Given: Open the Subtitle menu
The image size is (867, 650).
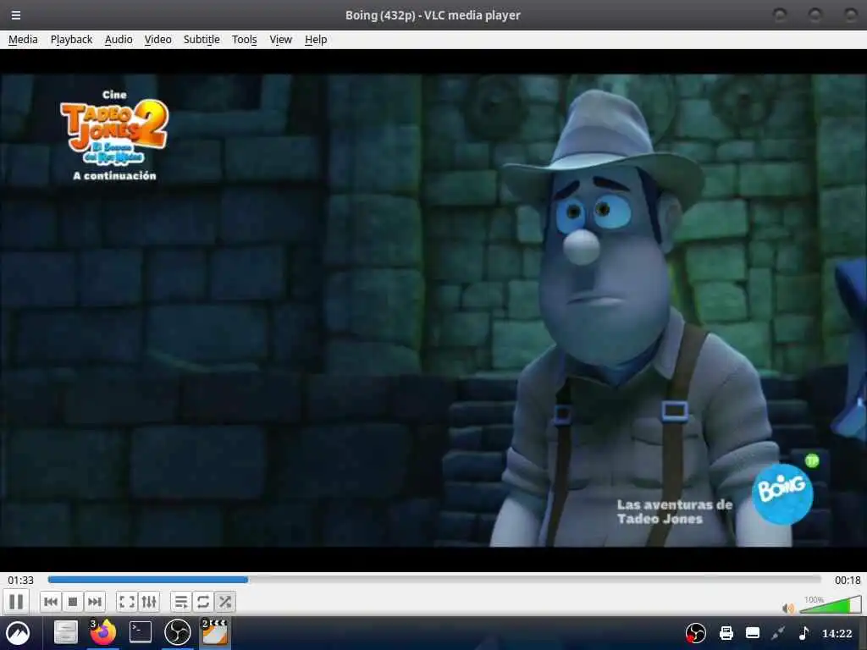Looking at the screenshot, I should pos(202,39).
